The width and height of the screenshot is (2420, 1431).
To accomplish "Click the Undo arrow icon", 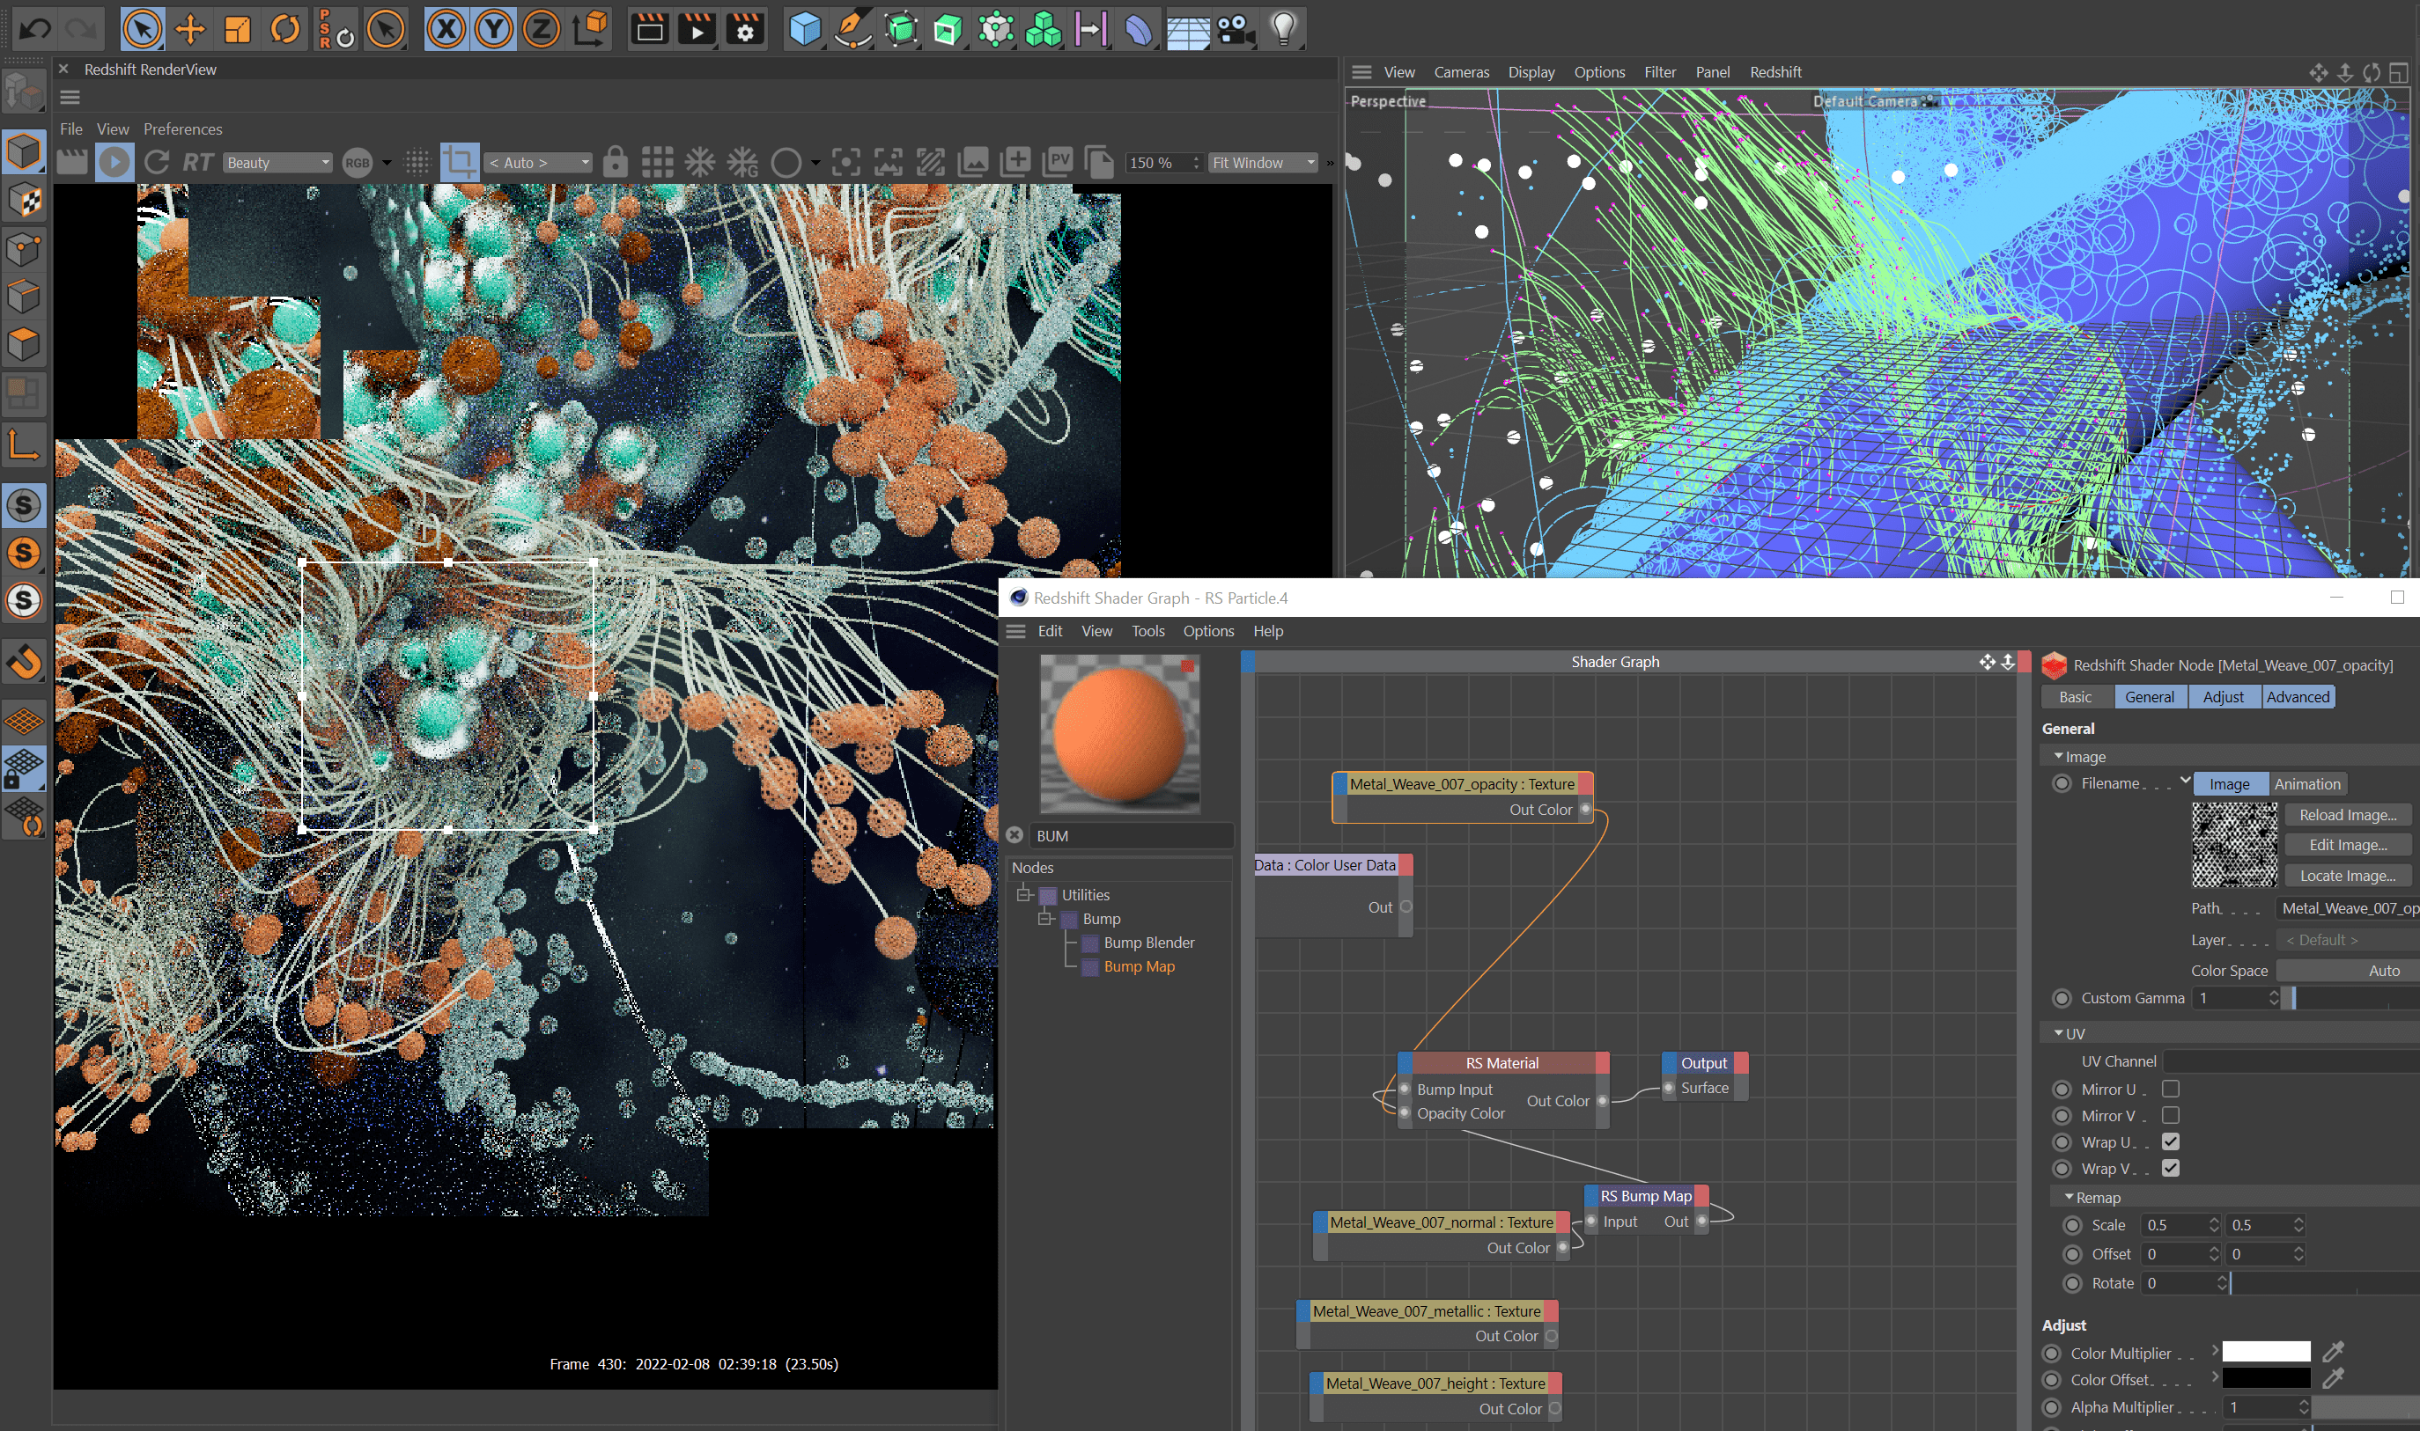I will pos(34,29).
